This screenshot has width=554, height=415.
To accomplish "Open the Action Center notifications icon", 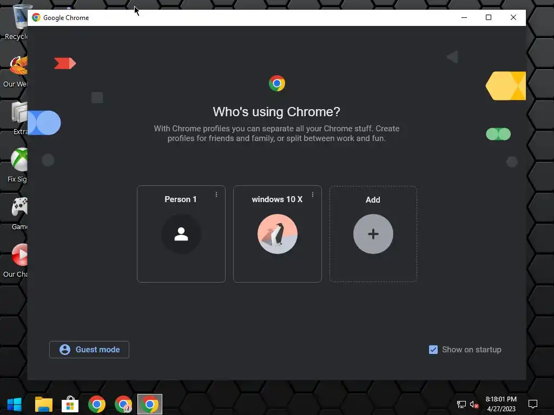I will [533, 404].
